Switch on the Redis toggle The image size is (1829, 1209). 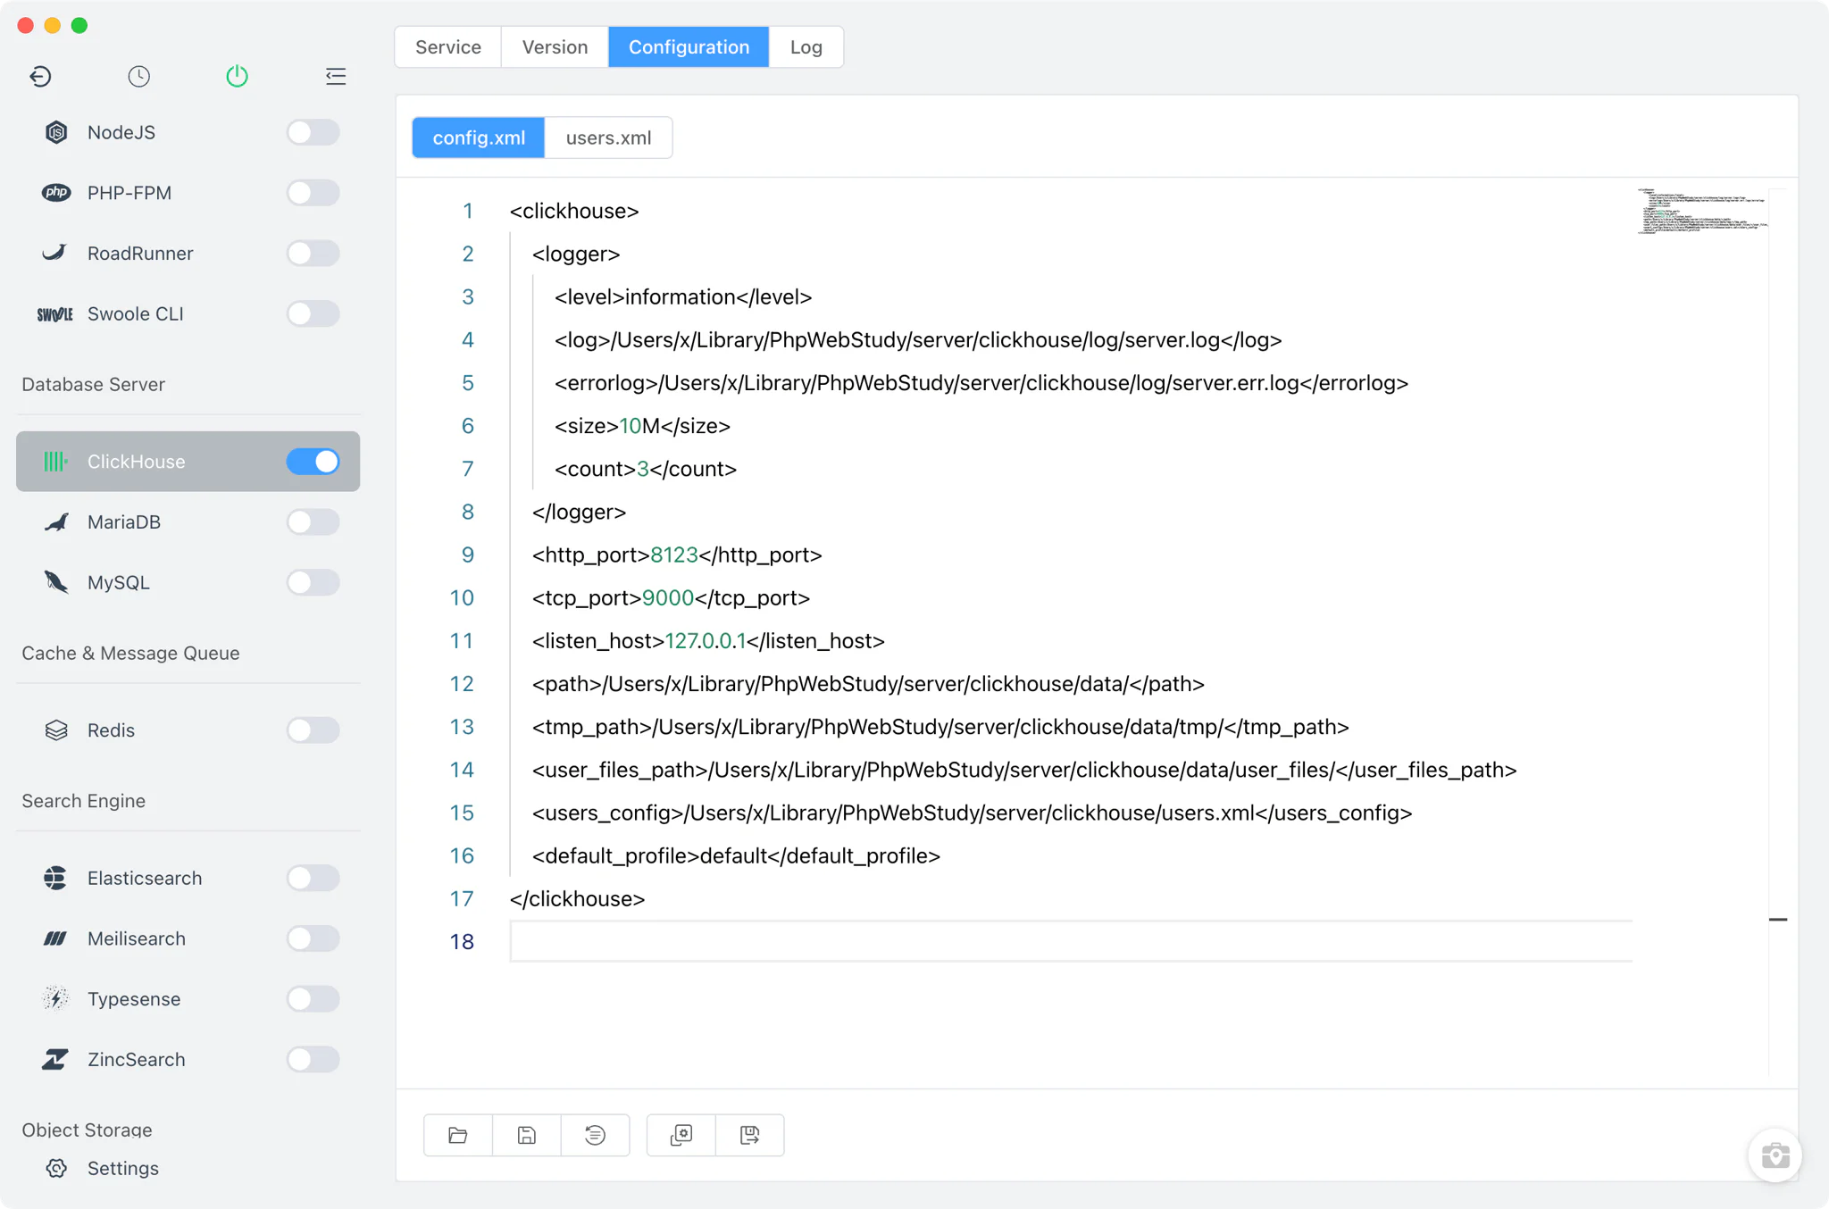point(313,730)
